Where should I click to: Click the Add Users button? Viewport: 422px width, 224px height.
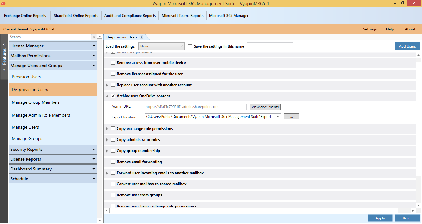click(x=407, y=46)
